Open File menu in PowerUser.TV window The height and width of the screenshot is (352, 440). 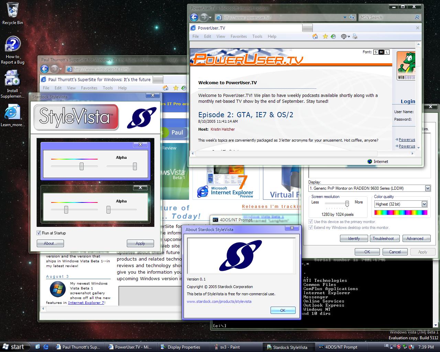tap(196, 36)
